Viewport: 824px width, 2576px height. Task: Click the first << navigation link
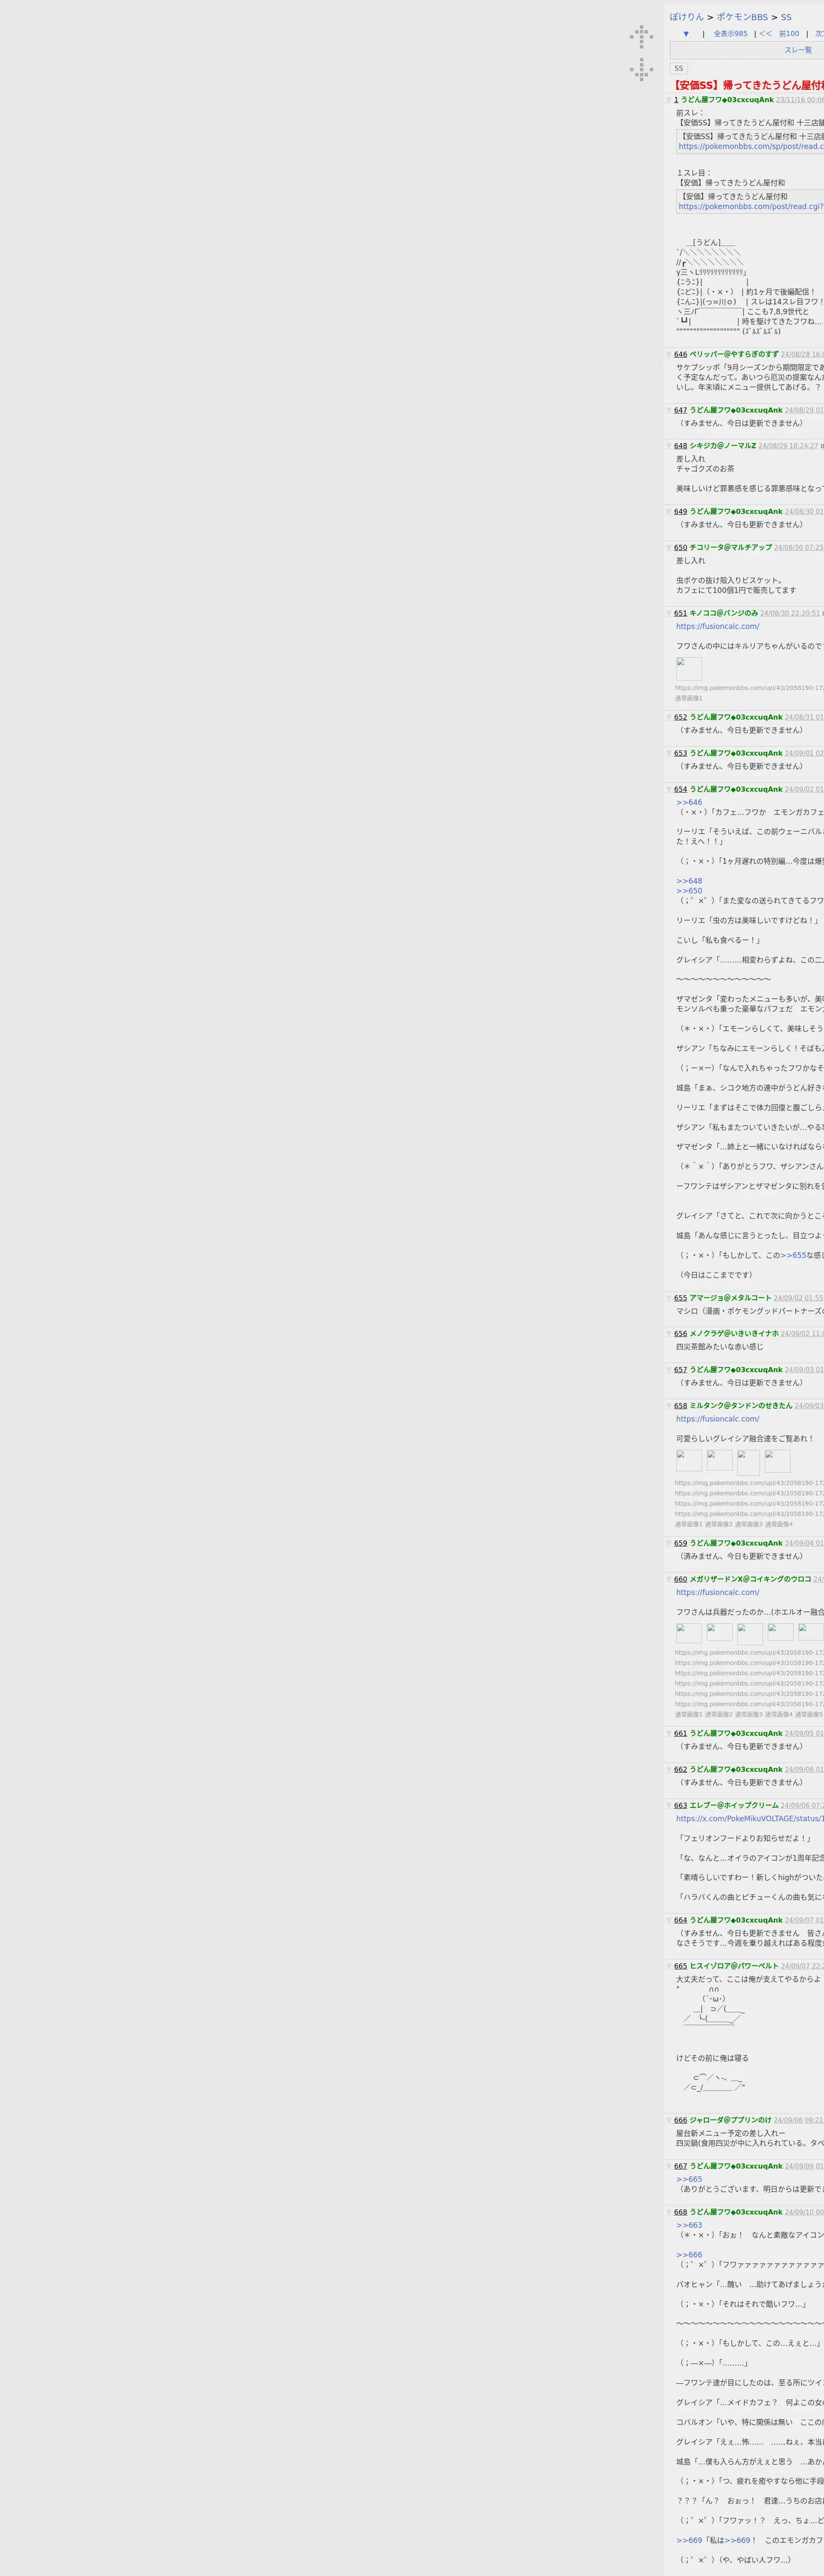(x=765, y=34)
